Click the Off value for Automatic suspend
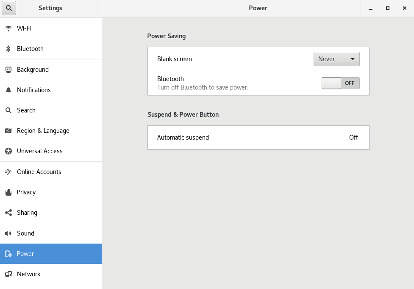Viewport: 414px width, 289px height. [353, 137]
